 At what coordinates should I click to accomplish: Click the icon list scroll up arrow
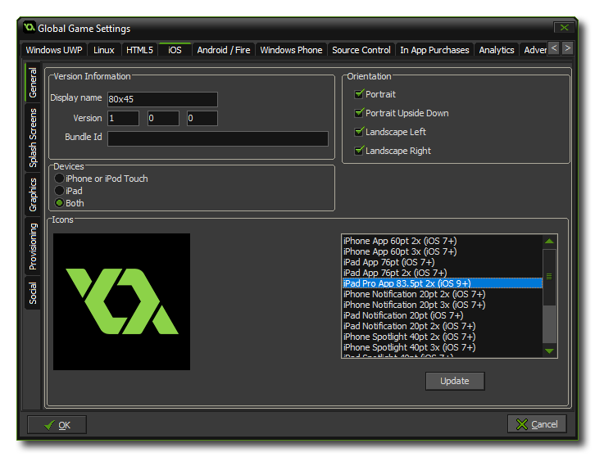(549, 241)
